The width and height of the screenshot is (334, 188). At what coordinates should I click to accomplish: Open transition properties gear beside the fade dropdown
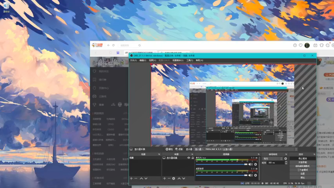tap(286, 159)
